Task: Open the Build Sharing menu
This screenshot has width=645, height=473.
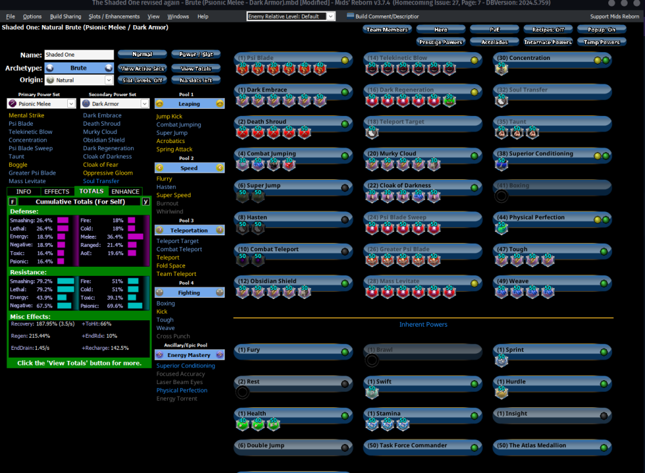Action: (66, 16)
